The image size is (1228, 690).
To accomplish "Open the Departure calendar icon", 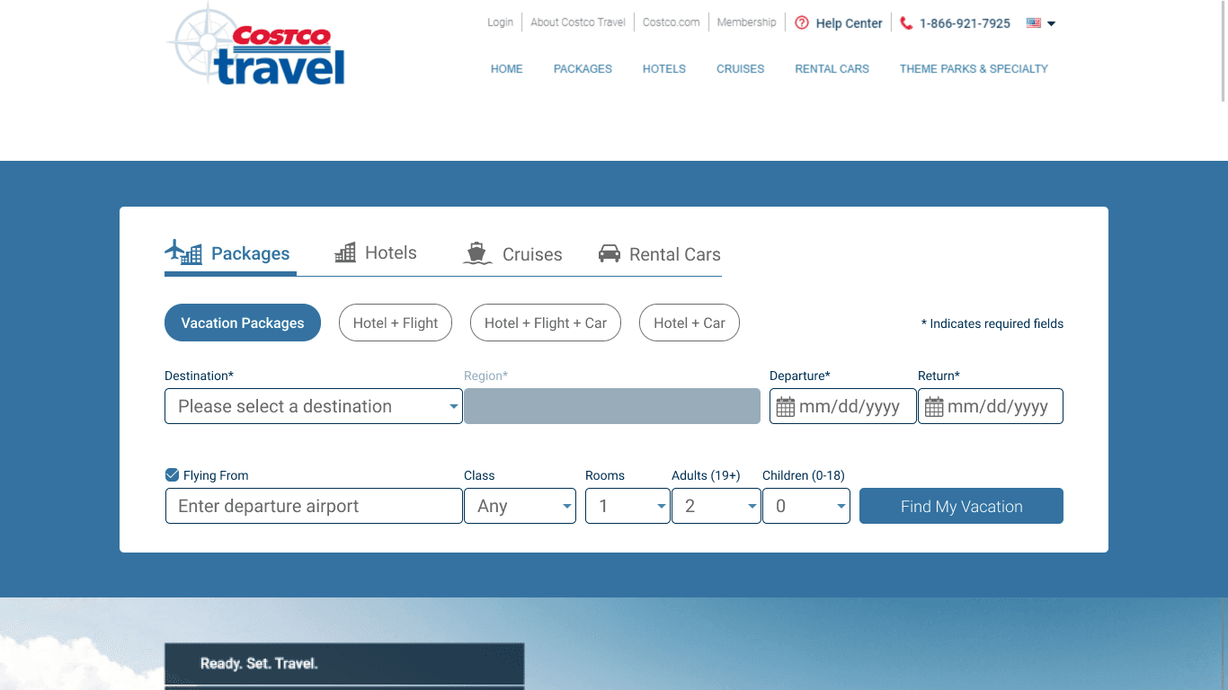I will coord(786,407).
